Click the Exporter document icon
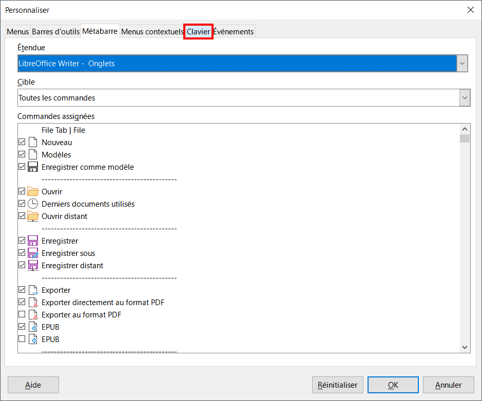482x401 pixels. 33,290
